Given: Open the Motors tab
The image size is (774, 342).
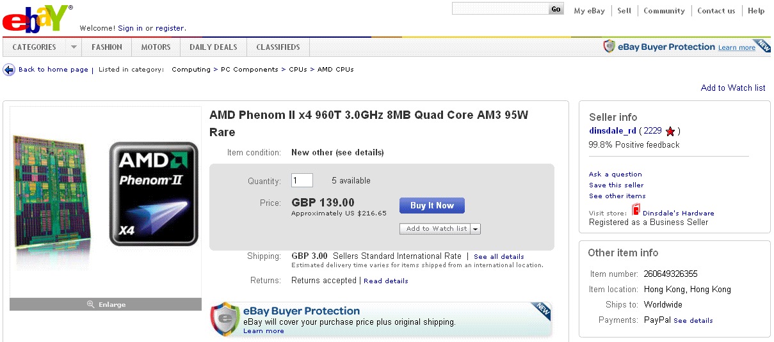Looking at the screenshot, I should pos(156,47).
